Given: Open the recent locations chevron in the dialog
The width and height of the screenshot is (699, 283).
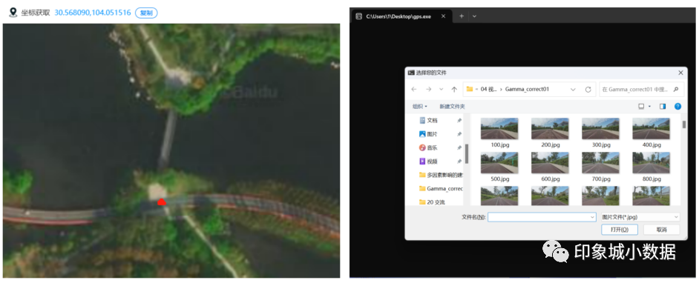Looking at the screenshot, I should pyautogui.click(x=442, y=90).
